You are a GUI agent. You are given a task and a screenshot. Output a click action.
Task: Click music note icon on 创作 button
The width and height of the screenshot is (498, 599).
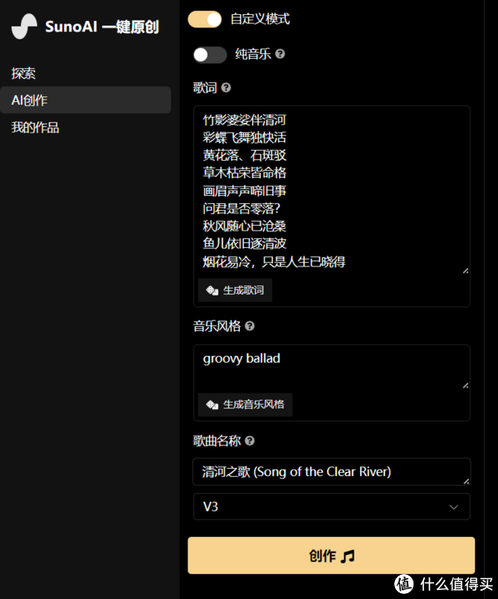pos(348,556)
